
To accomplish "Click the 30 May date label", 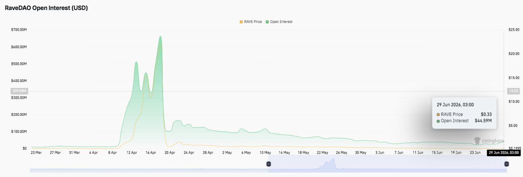I will tap(361, 153).
